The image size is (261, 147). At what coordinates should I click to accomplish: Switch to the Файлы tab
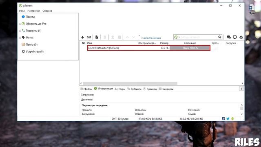pyautogui.click(x=86, y=89)
